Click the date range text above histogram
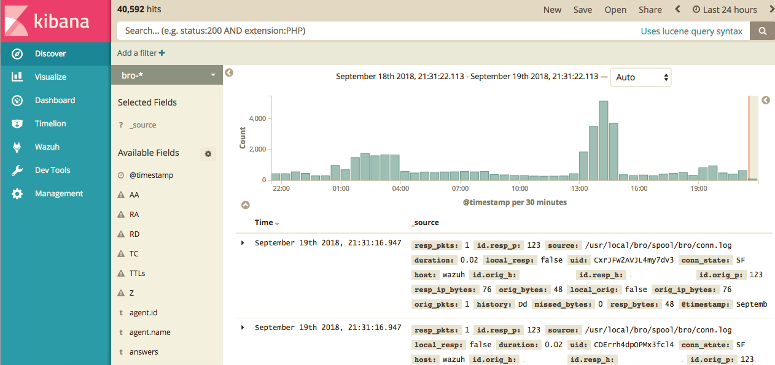This screenshot has width=775, height=365. tap(467, 77)
